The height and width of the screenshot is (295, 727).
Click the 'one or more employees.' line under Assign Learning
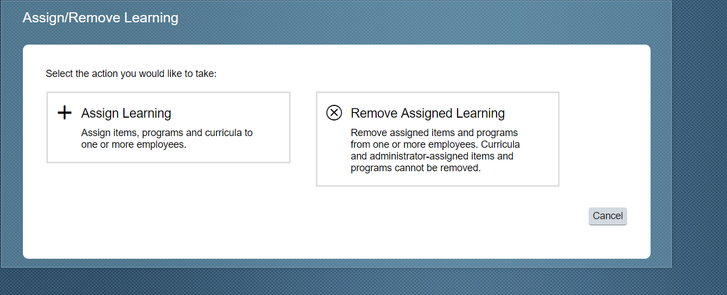133,144
